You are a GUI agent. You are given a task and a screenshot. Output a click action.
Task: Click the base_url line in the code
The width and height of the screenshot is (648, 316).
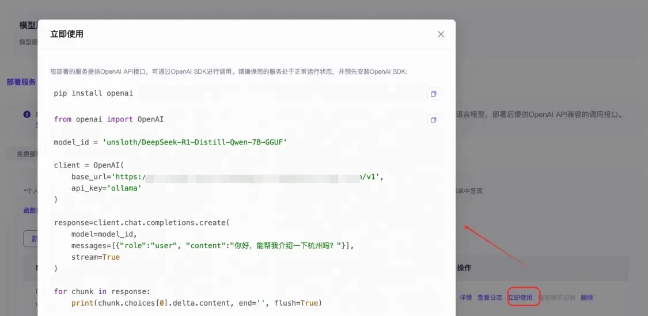click(228, 177)
